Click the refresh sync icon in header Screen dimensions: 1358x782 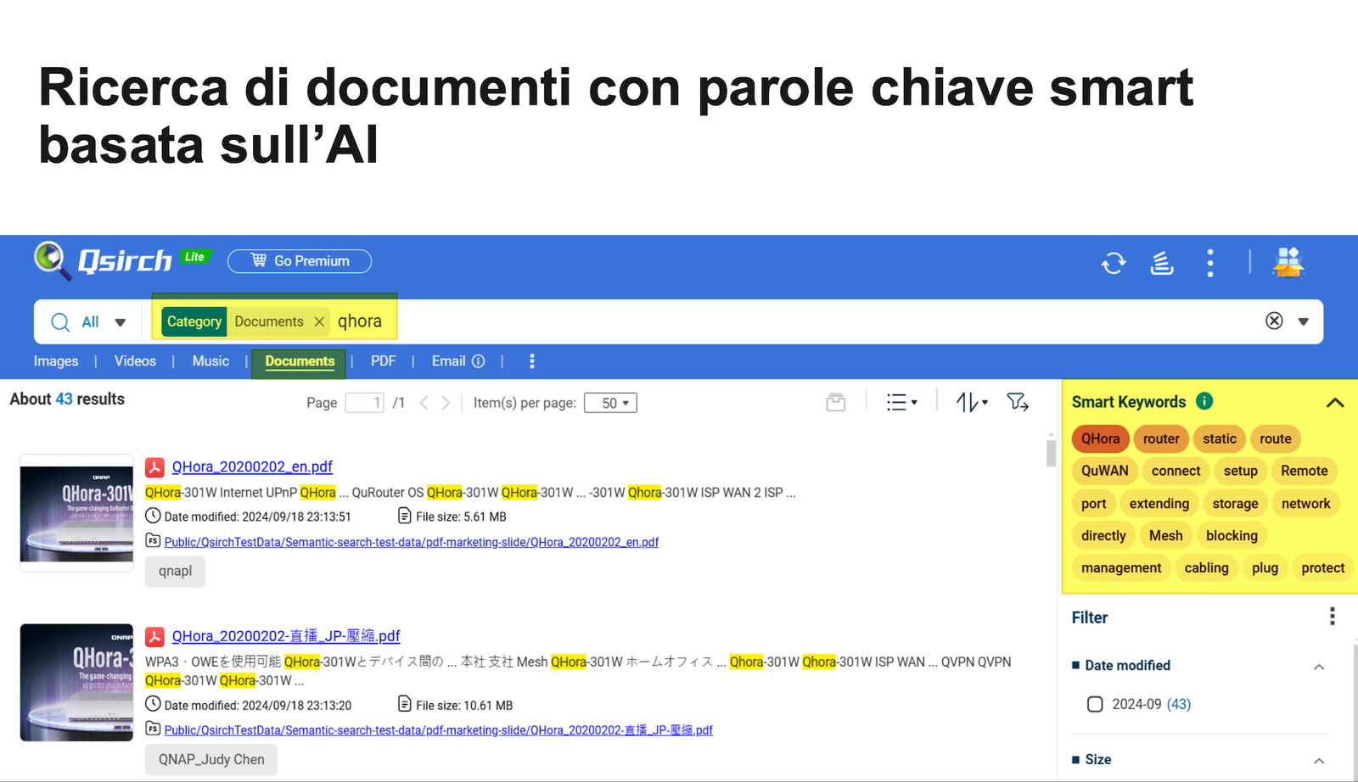click(x=1114, y=263)
